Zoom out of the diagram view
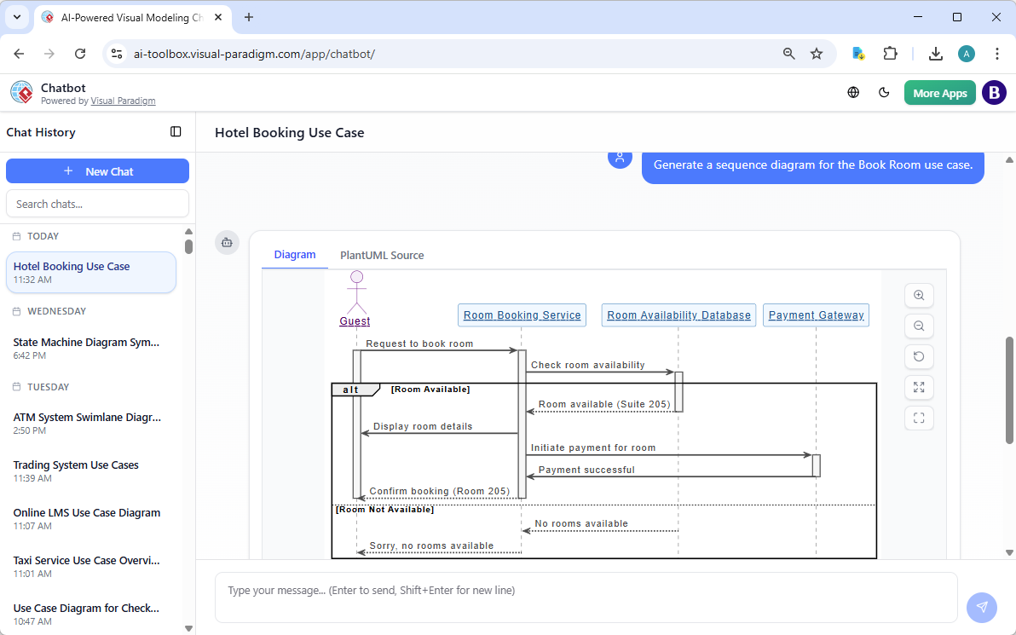Image resolution: width=1016 pixels, height=635 pixels. pyautogui.click(x=919, y=326)
